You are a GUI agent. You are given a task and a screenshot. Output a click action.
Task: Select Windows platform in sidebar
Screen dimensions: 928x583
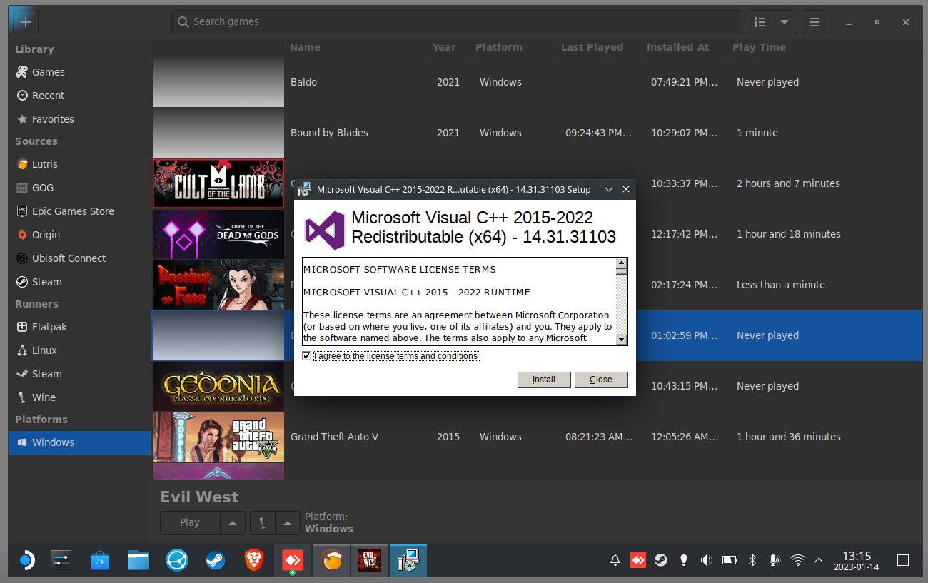pos(79,442)
